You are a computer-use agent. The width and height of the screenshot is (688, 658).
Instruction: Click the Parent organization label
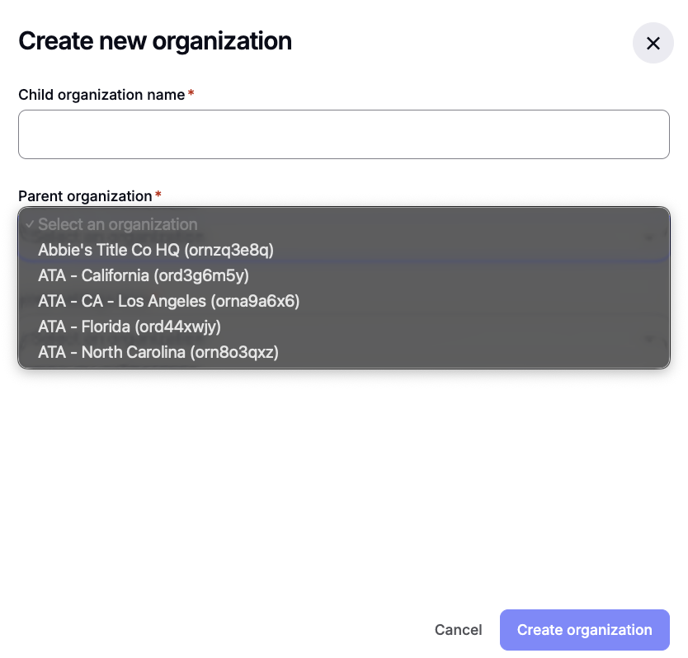point(83,196)
